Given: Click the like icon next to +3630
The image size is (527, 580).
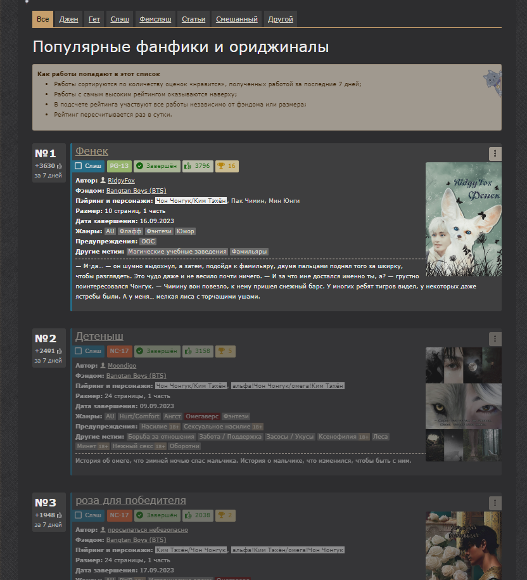Looking at the screenshot, I should (x=60, y=166).
